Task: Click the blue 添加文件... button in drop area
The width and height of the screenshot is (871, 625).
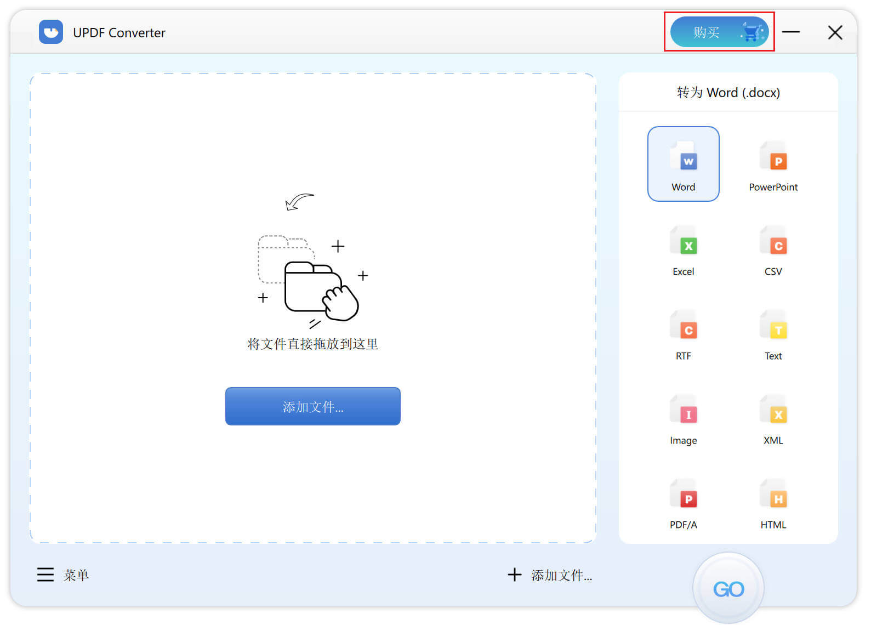Action: (x=313, y=406)
